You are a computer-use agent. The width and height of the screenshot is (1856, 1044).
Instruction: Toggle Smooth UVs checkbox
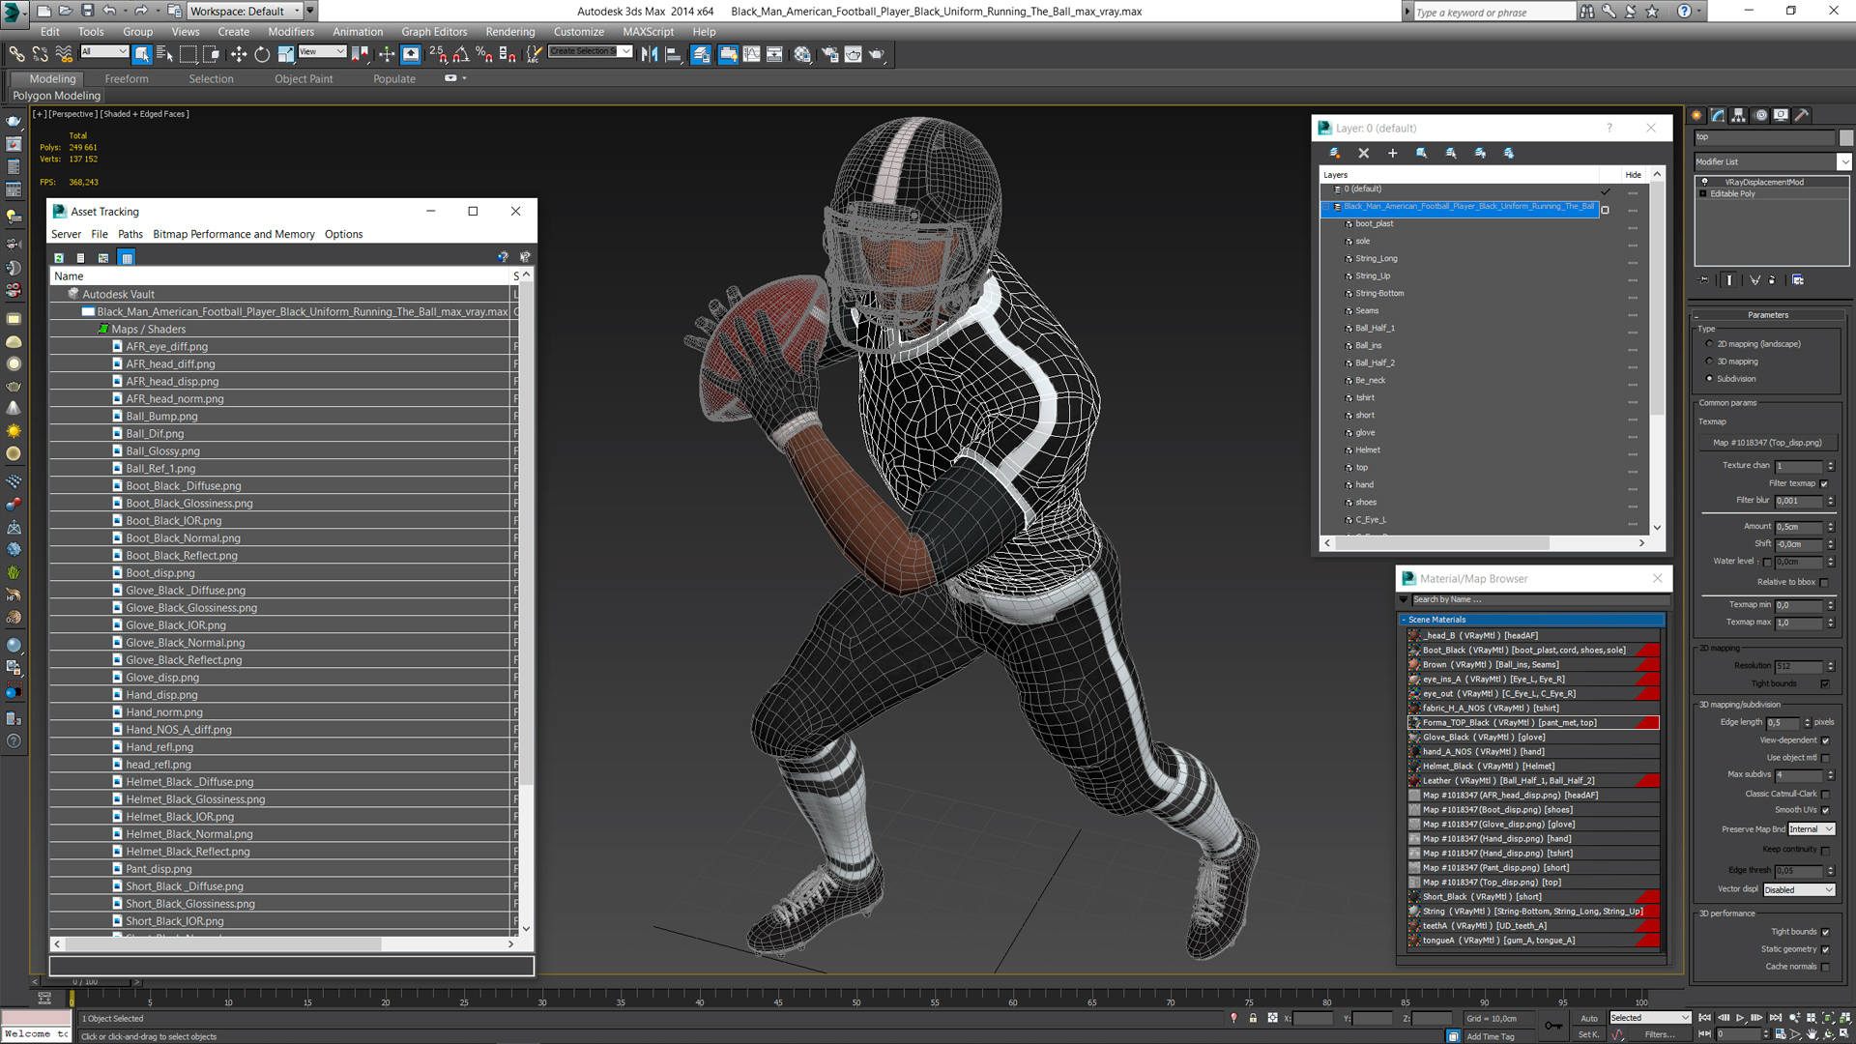1825,810
